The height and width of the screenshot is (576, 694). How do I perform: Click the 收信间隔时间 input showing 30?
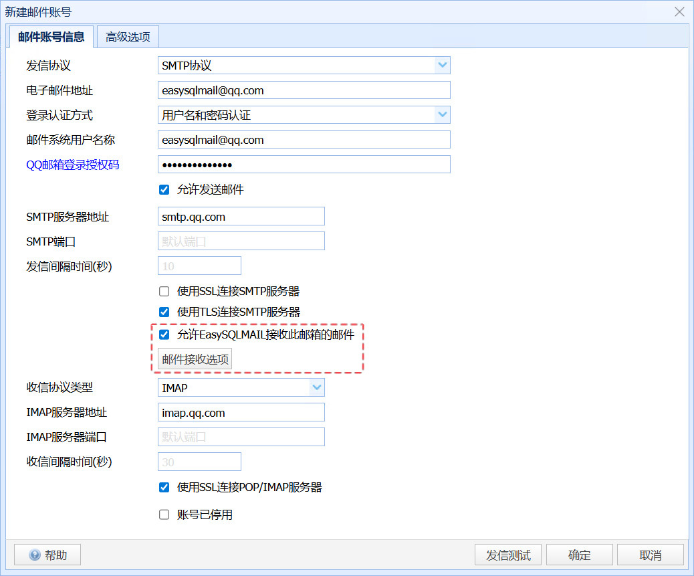tap(199, 461)
